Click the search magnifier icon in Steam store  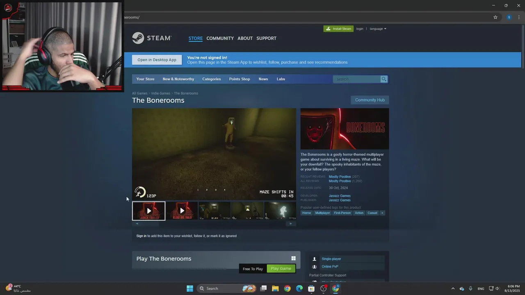384,79
